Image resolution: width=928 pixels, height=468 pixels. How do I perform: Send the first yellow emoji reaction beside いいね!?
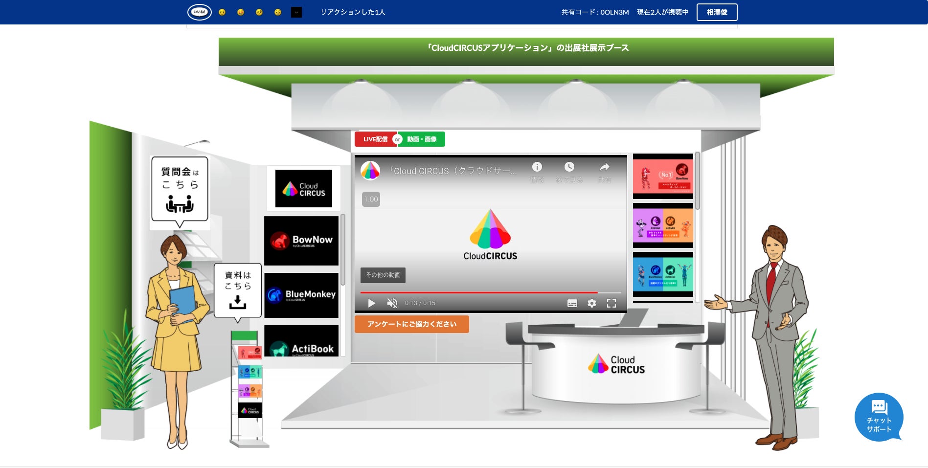[222, 12]
